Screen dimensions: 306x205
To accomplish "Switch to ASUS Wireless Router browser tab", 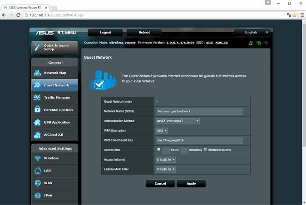I will (25, 8).
